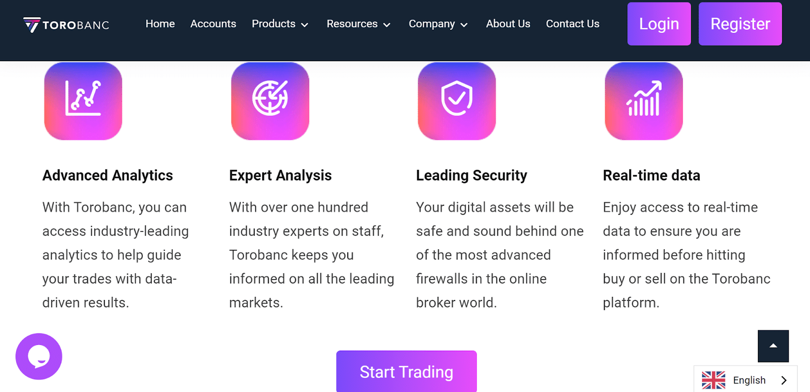Expand the Resources dropdown menu
This screenshot has height=392, width=810.
pyautogui.click(x=358, y=24)
